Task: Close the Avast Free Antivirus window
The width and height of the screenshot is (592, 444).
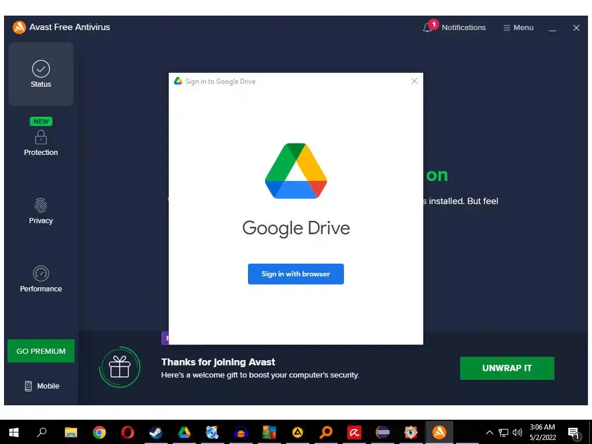Action: 576,28
